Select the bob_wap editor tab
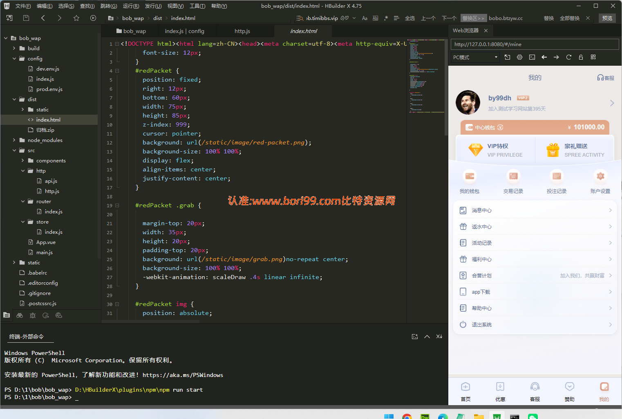The image size is (622, 419). tap(131, 31)
